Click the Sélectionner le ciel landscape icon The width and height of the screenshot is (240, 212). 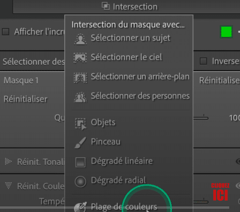80,58
